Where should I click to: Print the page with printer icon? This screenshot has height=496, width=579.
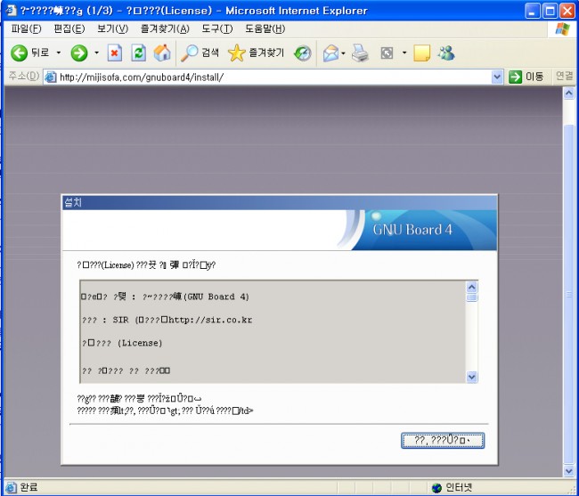pos(360,53)
